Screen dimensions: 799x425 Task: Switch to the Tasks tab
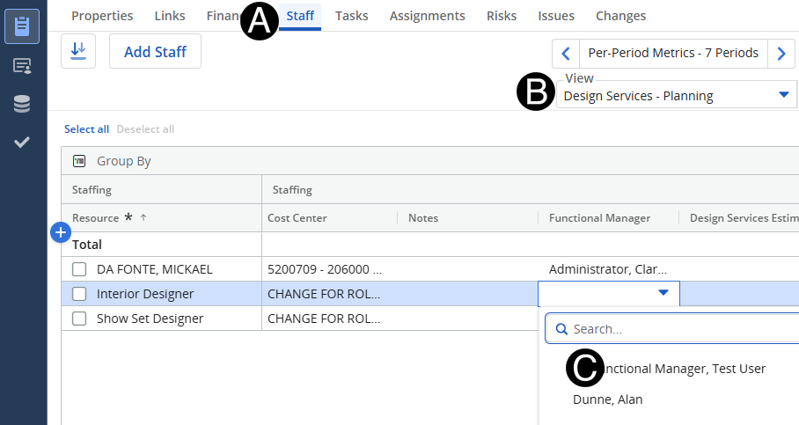[352, 16]
